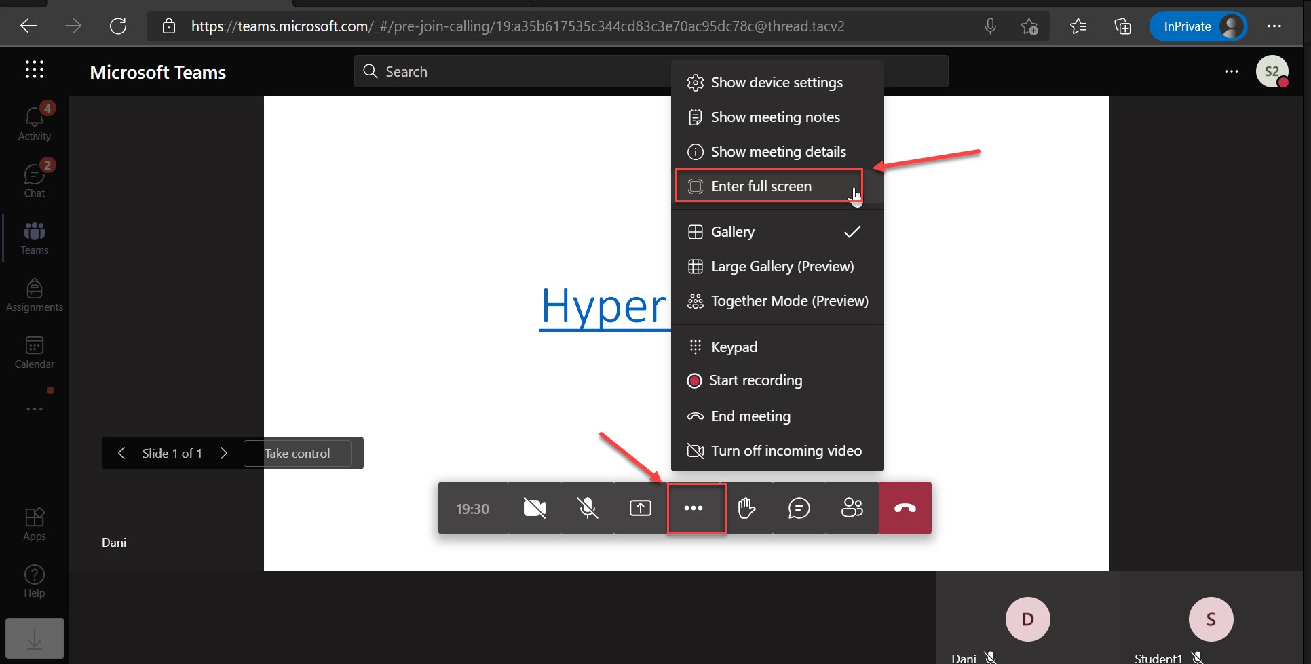The height and width of the screenshot is (664, 1311).
Task: Open Assignments in the sidebar
Action: 35,294
